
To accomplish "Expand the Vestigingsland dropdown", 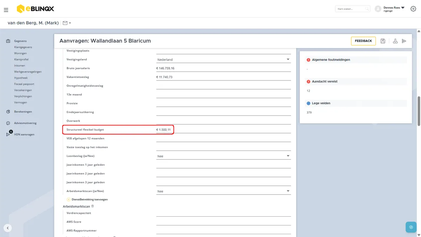I will pos(223,59).
